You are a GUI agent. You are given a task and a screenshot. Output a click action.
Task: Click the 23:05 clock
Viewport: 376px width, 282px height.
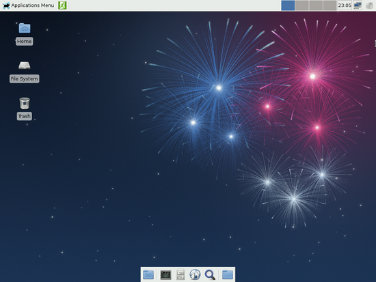345,5
